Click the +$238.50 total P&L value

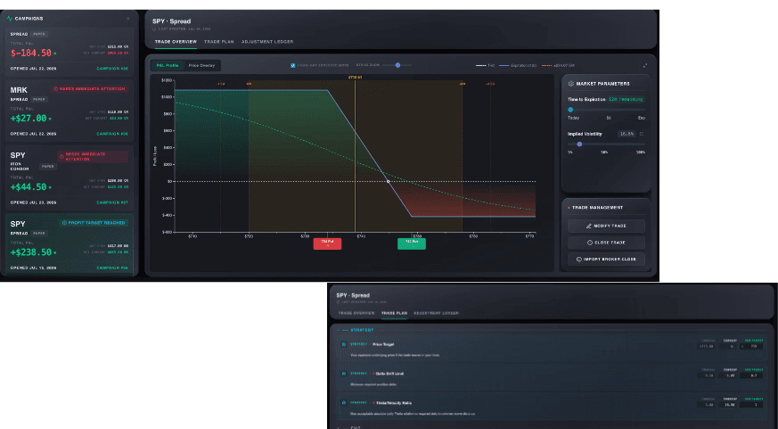pyautogui.click(x=31, y=252)
